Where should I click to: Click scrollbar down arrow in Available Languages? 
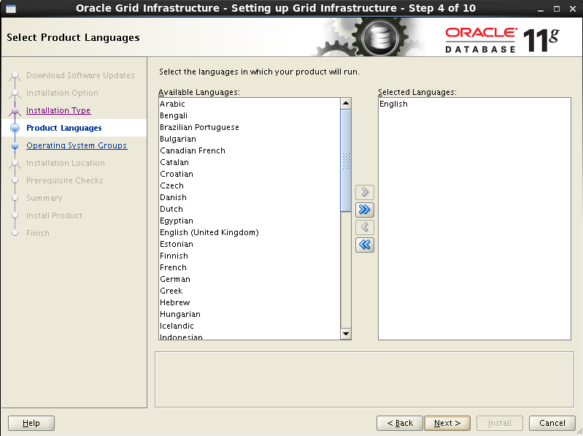tap(346, 334)
